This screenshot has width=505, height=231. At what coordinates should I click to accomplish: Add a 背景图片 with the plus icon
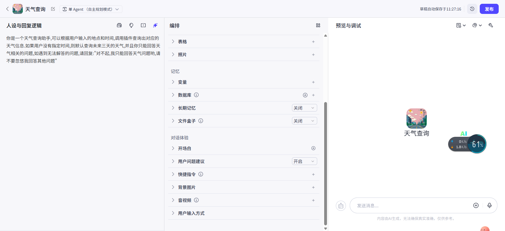[313, 187]
